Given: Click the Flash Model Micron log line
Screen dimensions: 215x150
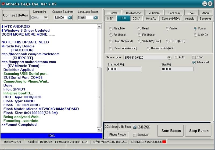Looking at the screenshot, I should click(41, 109).
